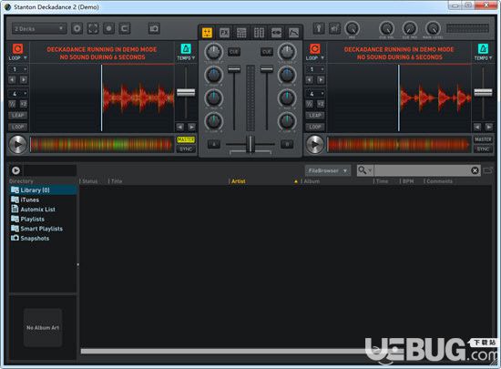Screen dimensions: 501x369
Task: Click the microphone icon in top toolbar
Action: point(318,29)
